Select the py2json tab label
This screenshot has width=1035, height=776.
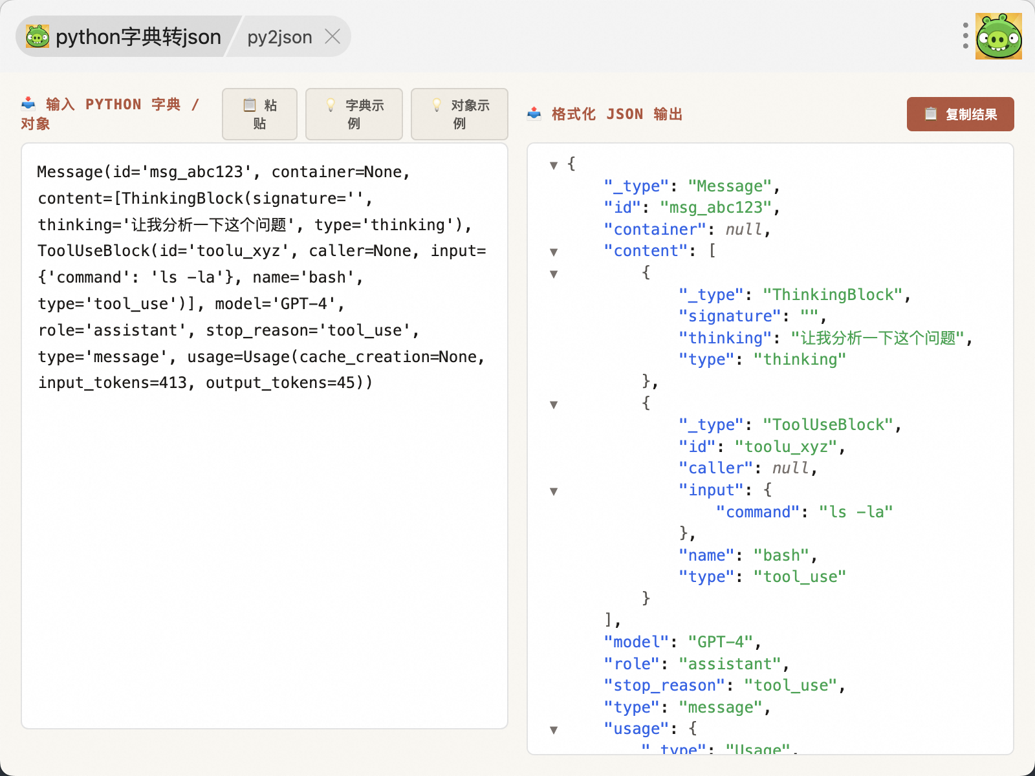pyautogui.click(x=279, y=38)
